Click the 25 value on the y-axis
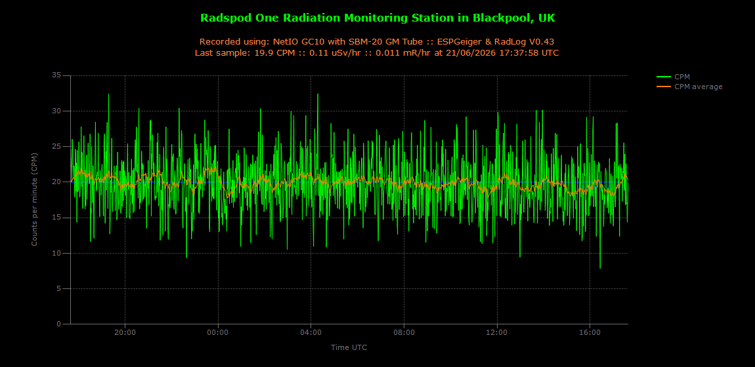This screenshot has width=755, height=367. (x=57, y=147)
